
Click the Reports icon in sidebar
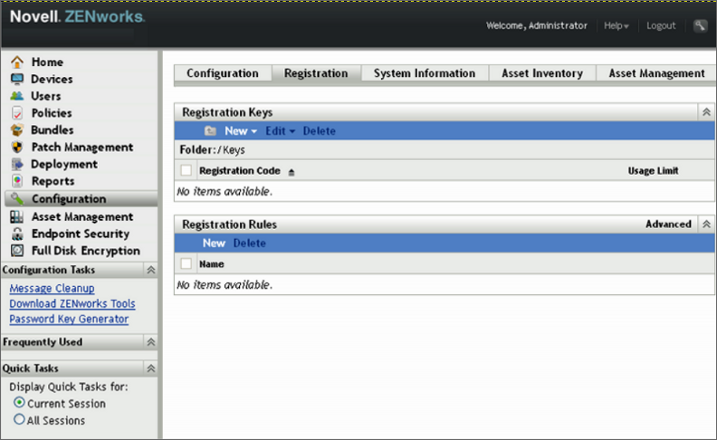(17, 181)
